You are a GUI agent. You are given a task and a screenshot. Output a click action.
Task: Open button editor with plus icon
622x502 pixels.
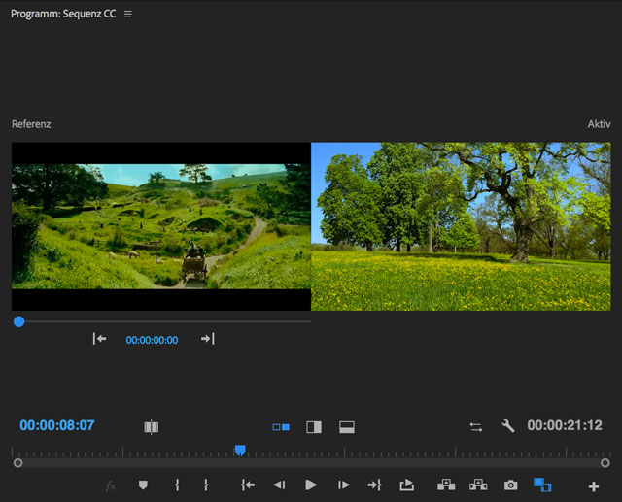594,485
